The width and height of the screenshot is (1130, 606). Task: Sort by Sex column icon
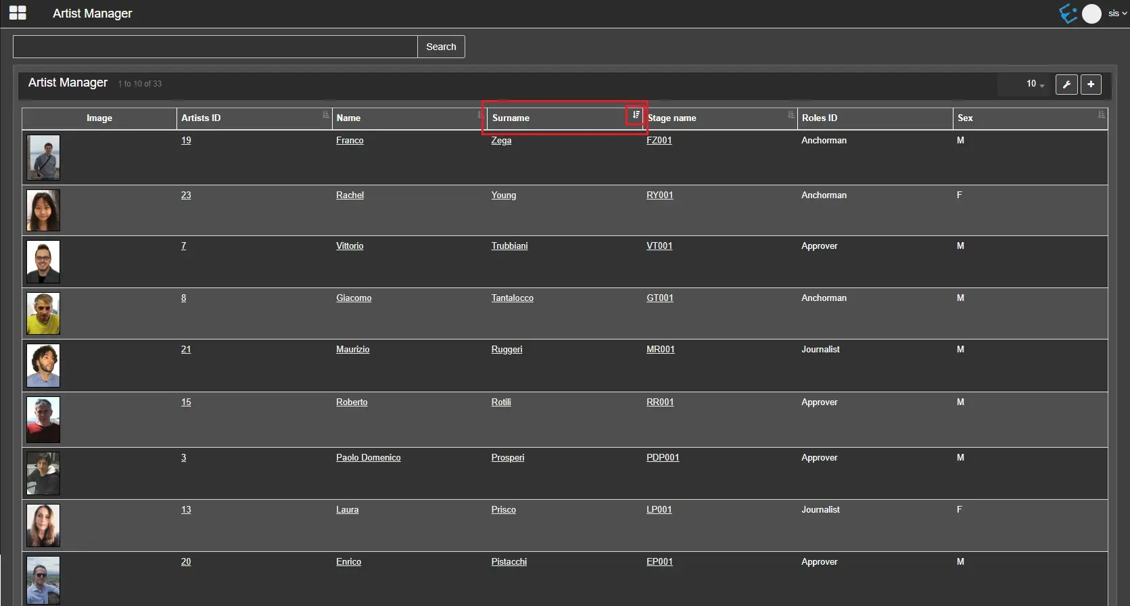pos(1101,115)
